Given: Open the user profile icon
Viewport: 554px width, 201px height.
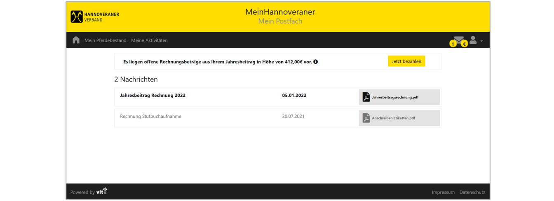Looking at the screenshot, I should point(473,40).
